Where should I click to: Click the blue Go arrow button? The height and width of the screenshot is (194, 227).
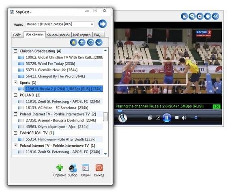(x=103, y=24)
